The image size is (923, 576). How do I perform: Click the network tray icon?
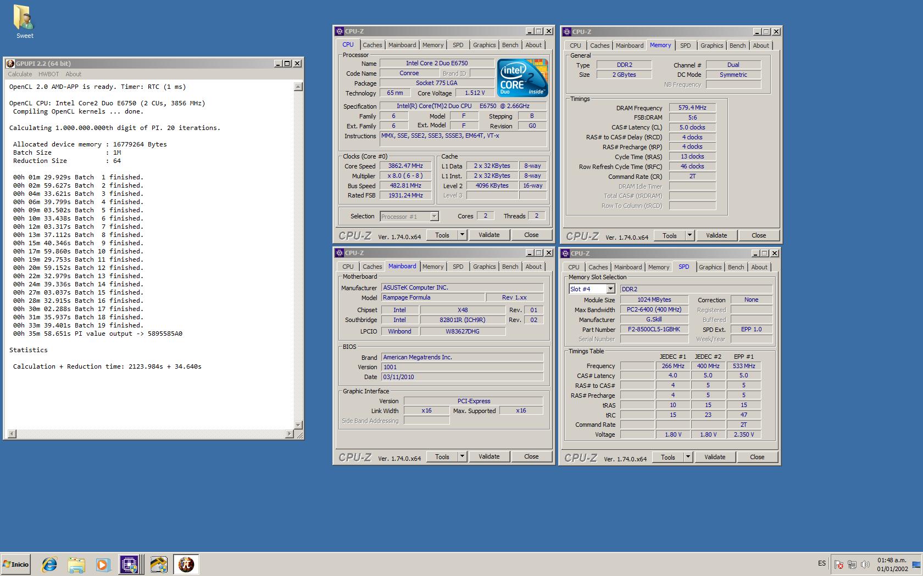(852, 564)
